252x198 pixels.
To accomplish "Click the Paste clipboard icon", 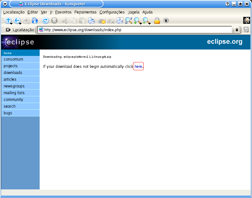I will (83, 20).
